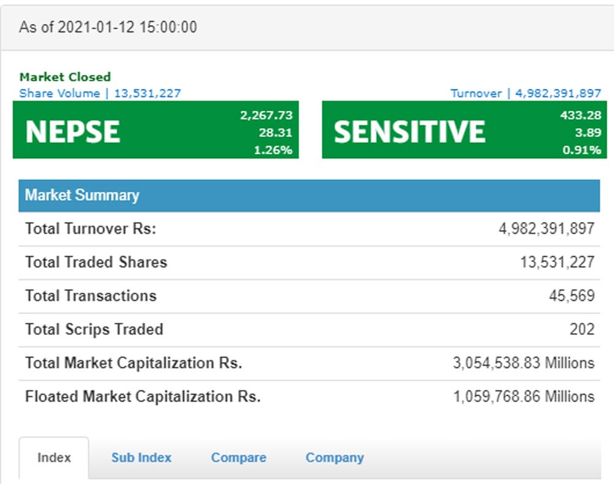The height and width of the screenshot is (484, 614).
Task: Click the green NEPSE index banner
Action: (x=156, y=130)
